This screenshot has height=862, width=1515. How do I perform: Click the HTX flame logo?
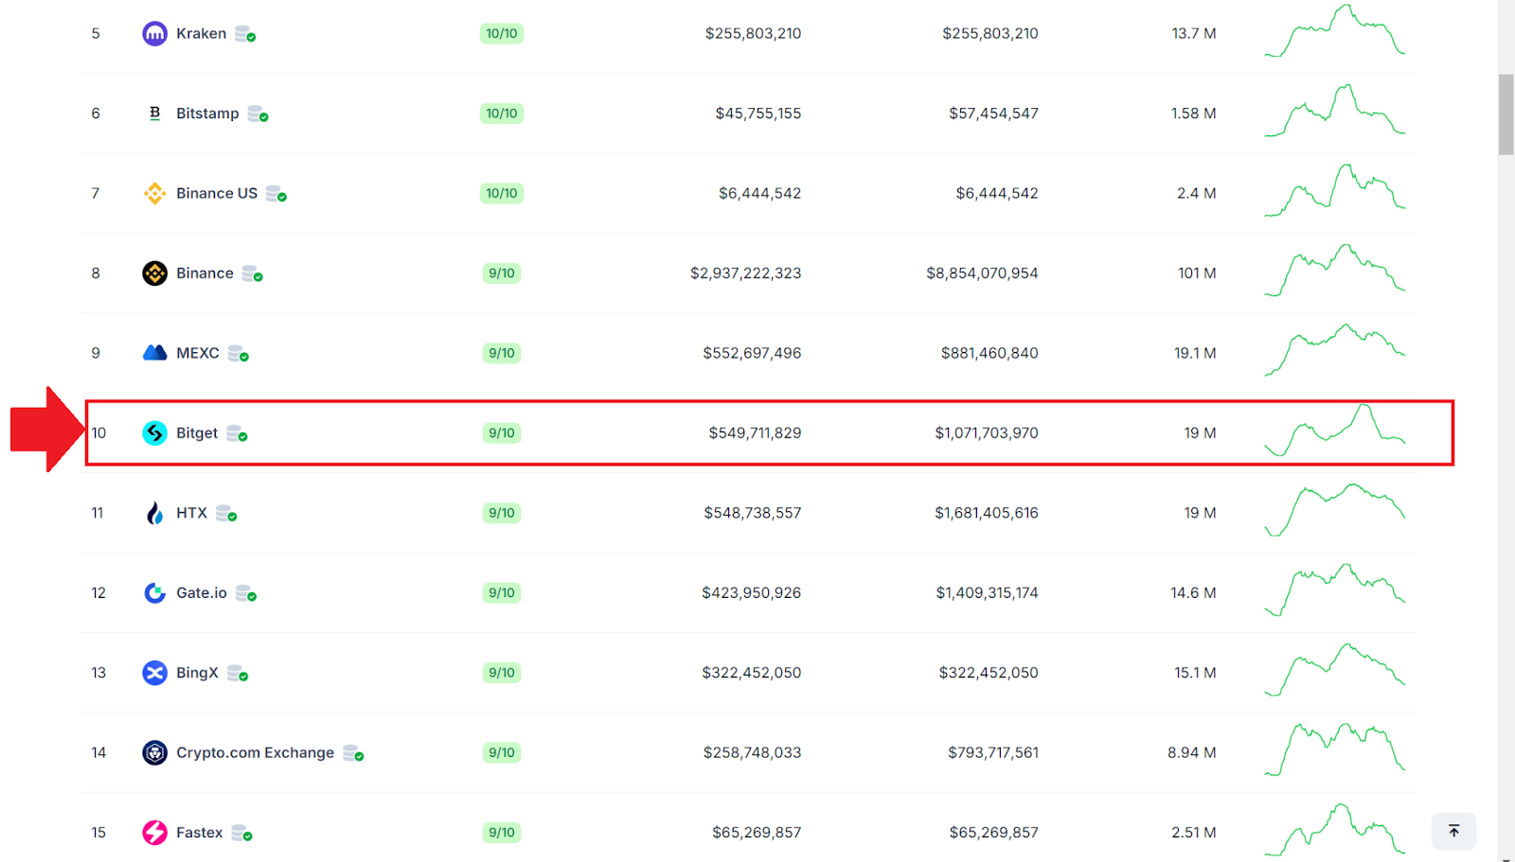pyautogui.click(x=154, y=513)
